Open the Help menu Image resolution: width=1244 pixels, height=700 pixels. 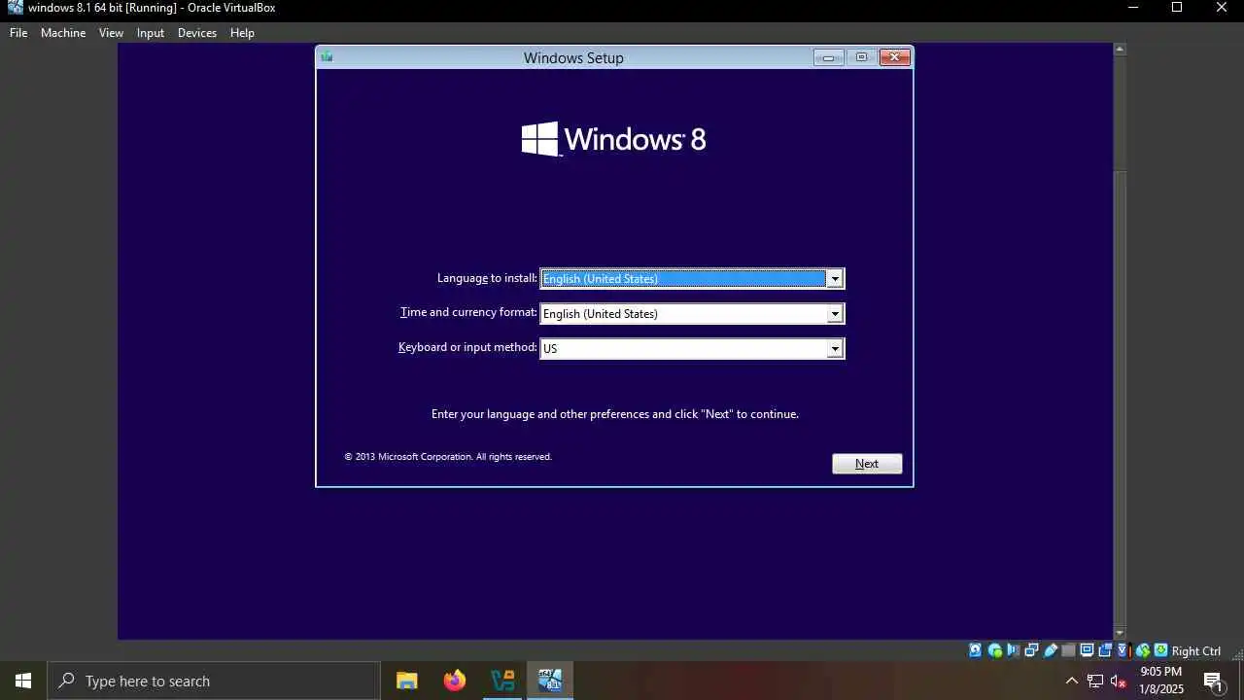pos(242,33)
